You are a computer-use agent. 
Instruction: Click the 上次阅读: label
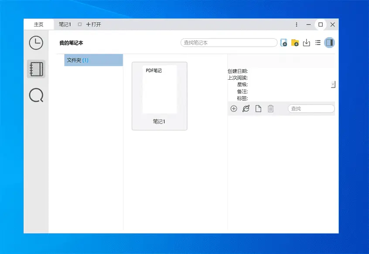click(x=238, y=78)
